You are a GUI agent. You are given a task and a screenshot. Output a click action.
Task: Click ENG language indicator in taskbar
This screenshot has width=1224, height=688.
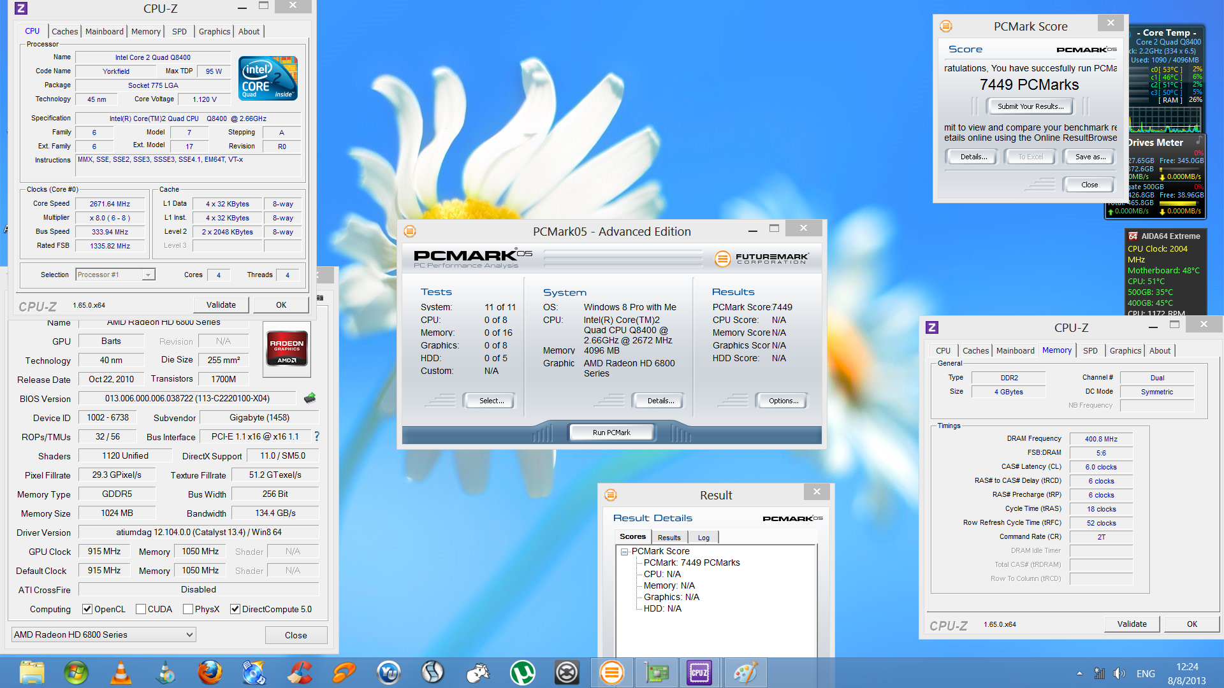1146,673
